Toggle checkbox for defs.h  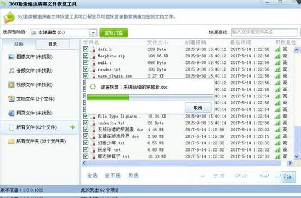pyautogui.click(x=86, y=49)
